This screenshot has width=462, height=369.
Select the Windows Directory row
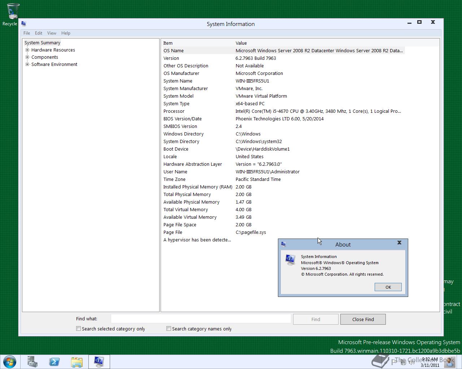pos(283,134)
